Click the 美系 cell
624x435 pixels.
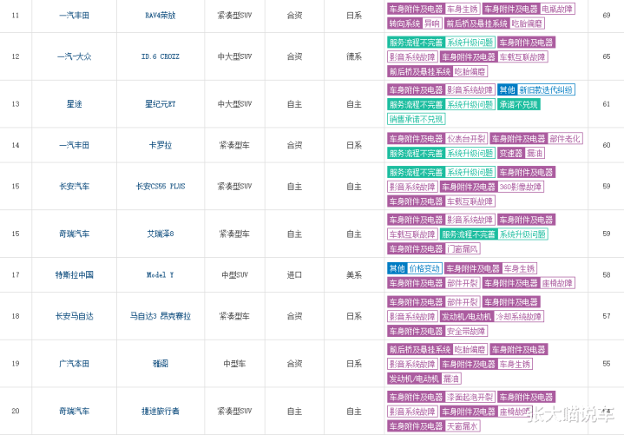[x=354, y=275]
